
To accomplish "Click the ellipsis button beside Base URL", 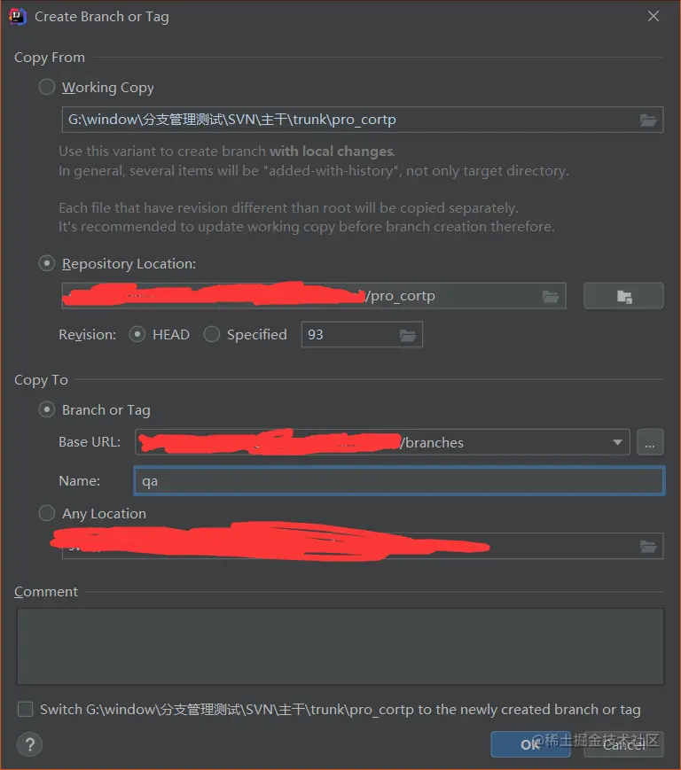I will coord(650,442).
